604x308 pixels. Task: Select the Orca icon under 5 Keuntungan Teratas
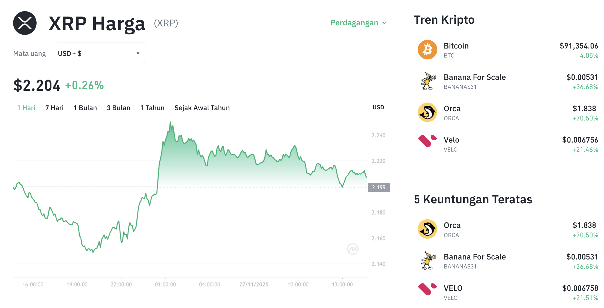(427, 229)
